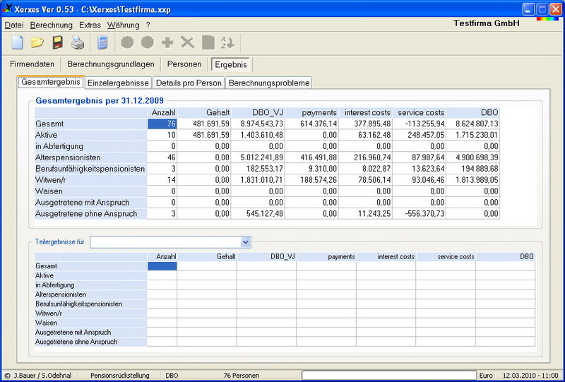Open the Berechnungsprobleme sub-tab

click(x=268, y=83)
